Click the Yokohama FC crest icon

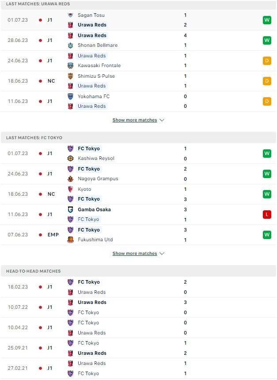click(70, 96)
